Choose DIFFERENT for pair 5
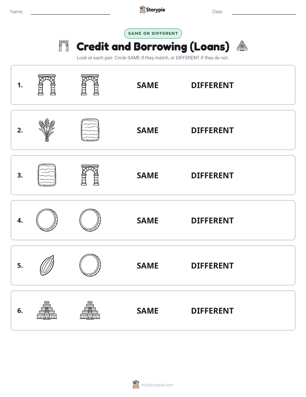 pos(212,266)
